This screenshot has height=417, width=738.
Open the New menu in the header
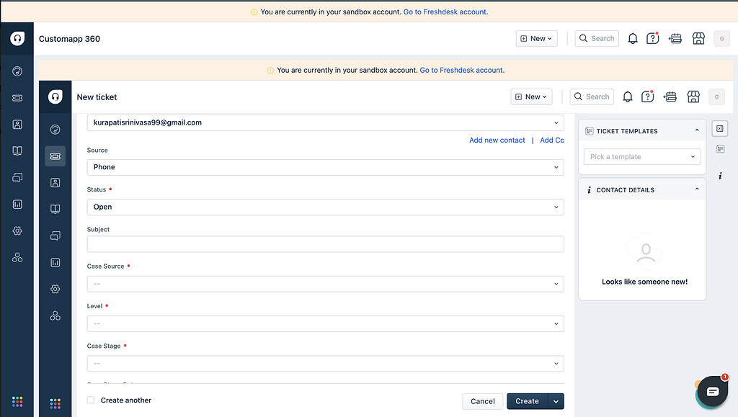[x=531, y=96]
